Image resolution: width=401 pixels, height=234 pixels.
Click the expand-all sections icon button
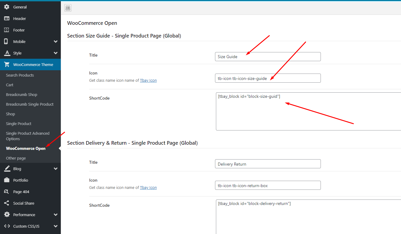68,8
